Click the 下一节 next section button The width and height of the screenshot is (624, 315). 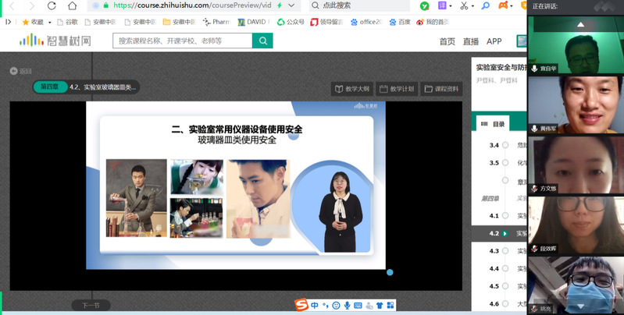point(91,306)
